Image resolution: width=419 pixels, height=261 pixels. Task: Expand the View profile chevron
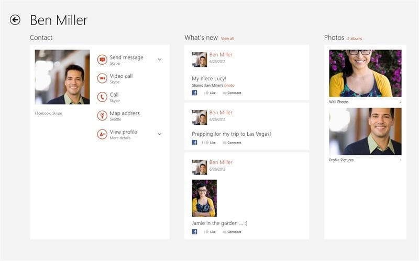click(x=160, y=134)
